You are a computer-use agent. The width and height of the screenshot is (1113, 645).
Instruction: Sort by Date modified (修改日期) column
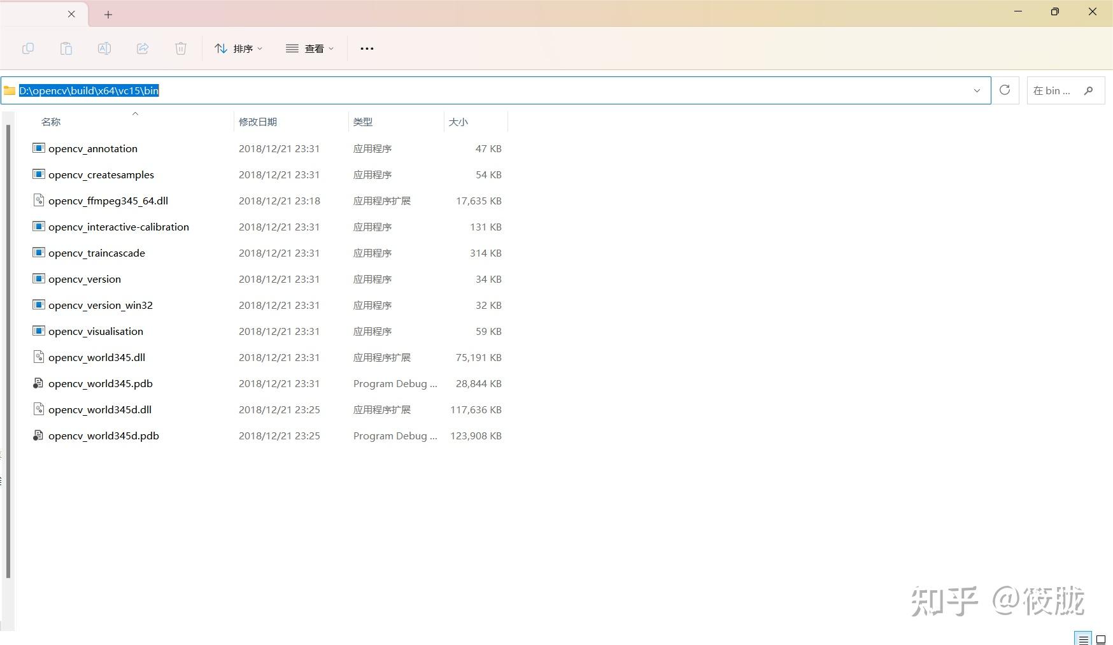pos(258,122)
